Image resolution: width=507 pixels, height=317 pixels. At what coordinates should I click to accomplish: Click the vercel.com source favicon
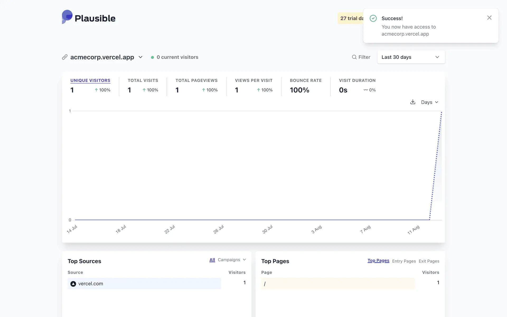click(x=73, y=284)
